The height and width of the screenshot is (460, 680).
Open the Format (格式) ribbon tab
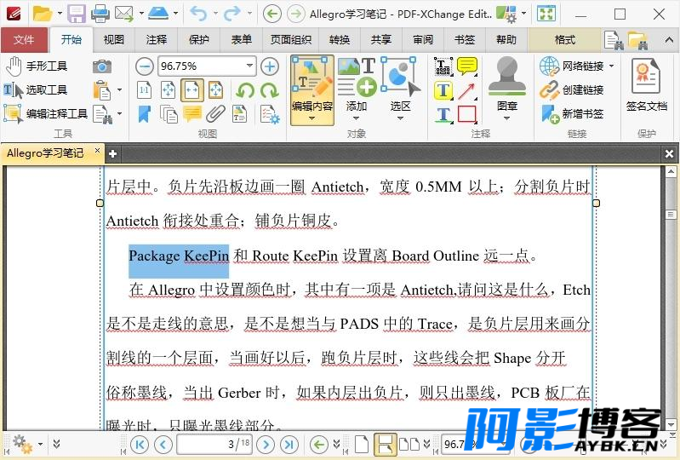[x=564, y=40]
